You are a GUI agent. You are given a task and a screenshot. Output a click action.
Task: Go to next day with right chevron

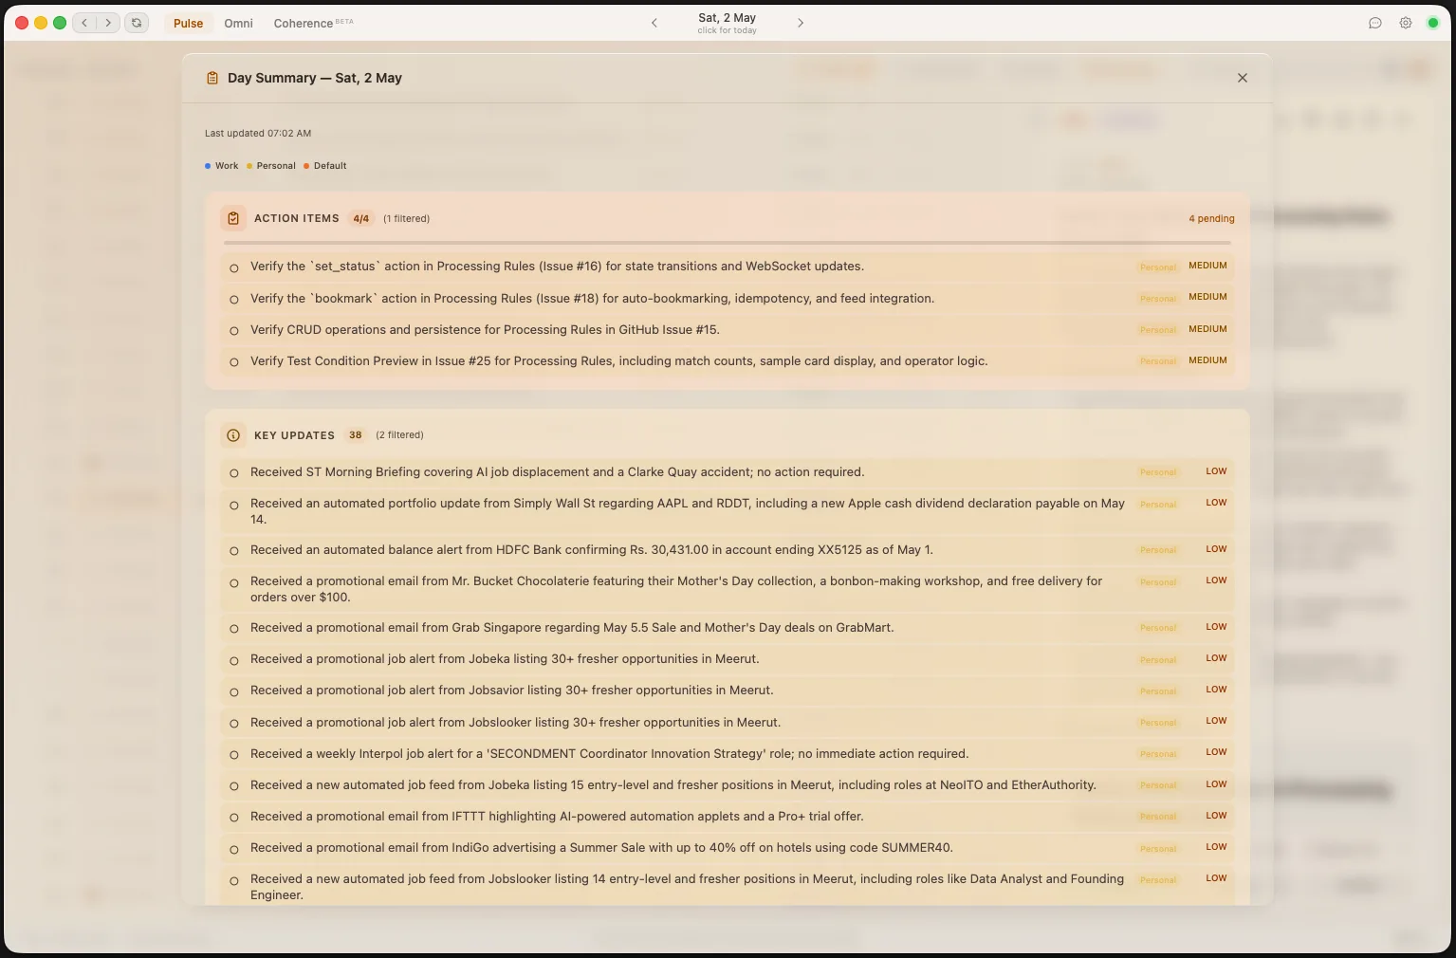pos(801,23)
